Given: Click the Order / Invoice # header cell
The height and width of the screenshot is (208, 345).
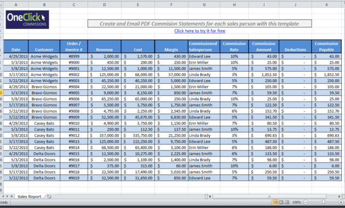Looking at the screenshot, I should coord(74,47).
